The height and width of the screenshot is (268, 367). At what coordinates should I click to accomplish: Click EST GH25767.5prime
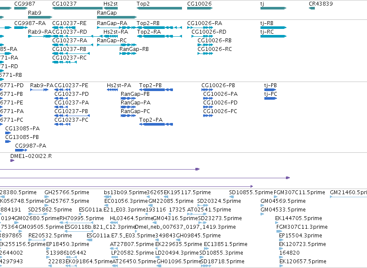(67, 201)
